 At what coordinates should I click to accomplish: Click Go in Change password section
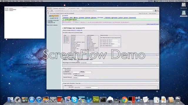[x=157, y=80]
